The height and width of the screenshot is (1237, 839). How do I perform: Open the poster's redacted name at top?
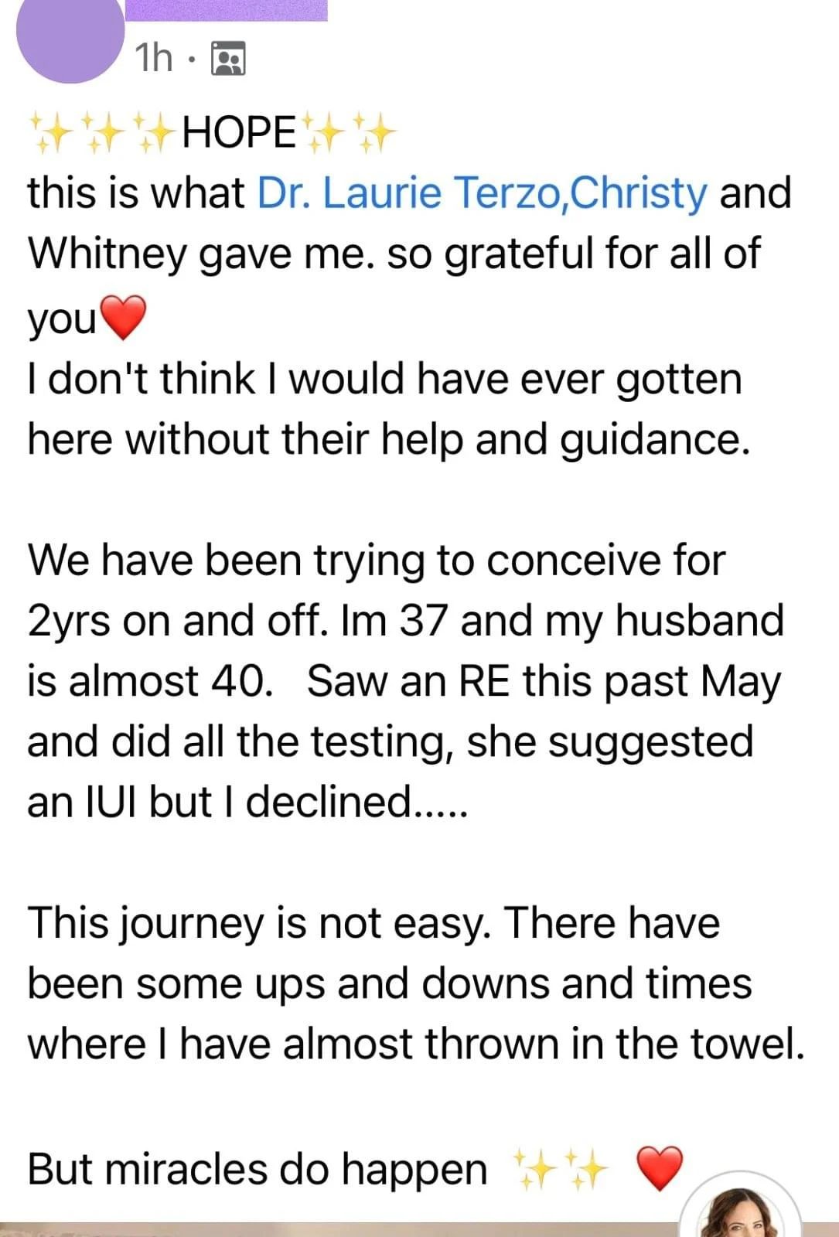click(226, 9)
